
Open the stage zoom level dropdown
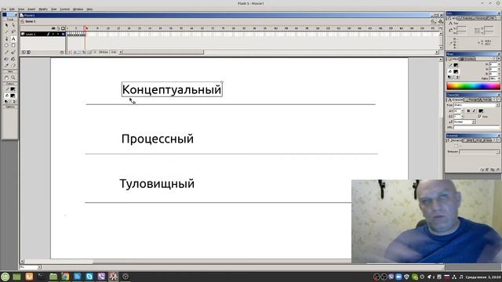39,267
